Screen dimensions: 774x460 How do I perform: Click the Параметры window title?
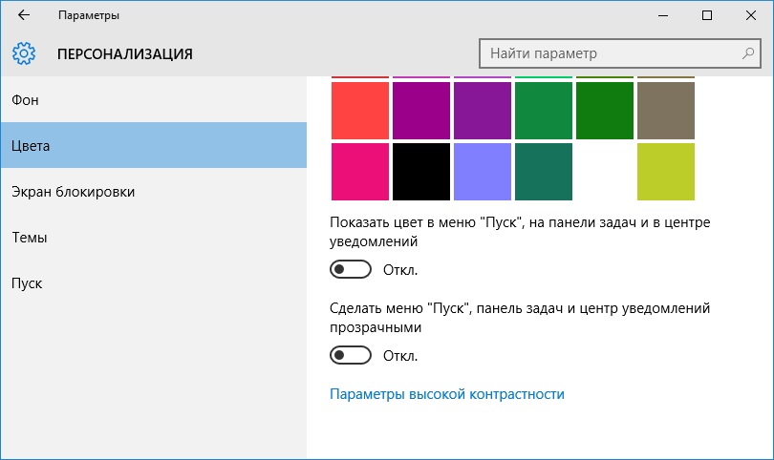pos(89,15)
